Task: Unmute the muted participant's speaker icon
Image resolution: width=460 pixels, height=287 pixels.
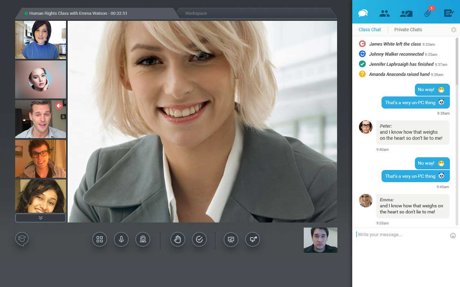Action: click(x=59, y=106)
